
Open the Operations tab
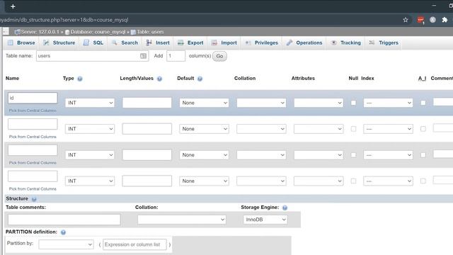tap(304, 42)
